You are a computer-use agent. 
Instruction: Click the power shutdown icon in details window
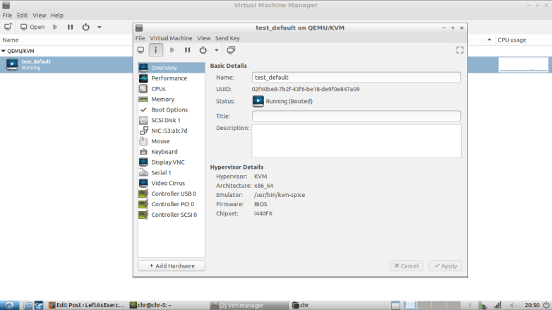[x=203, y=50]
